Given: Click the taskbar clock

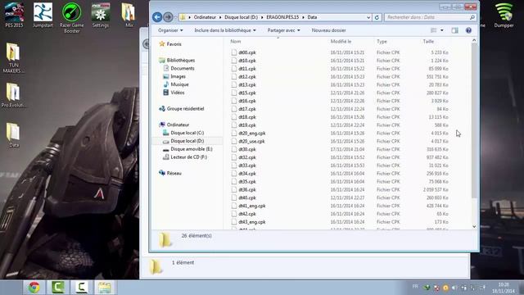Looking at the screenshot, I should click(504, 288).
